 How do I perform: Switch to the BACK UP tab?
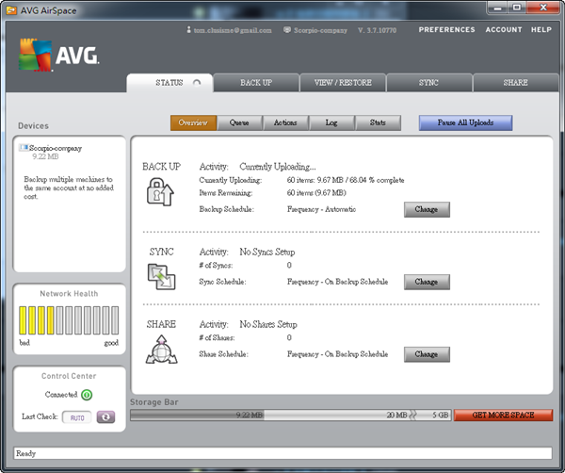(256, 83)
